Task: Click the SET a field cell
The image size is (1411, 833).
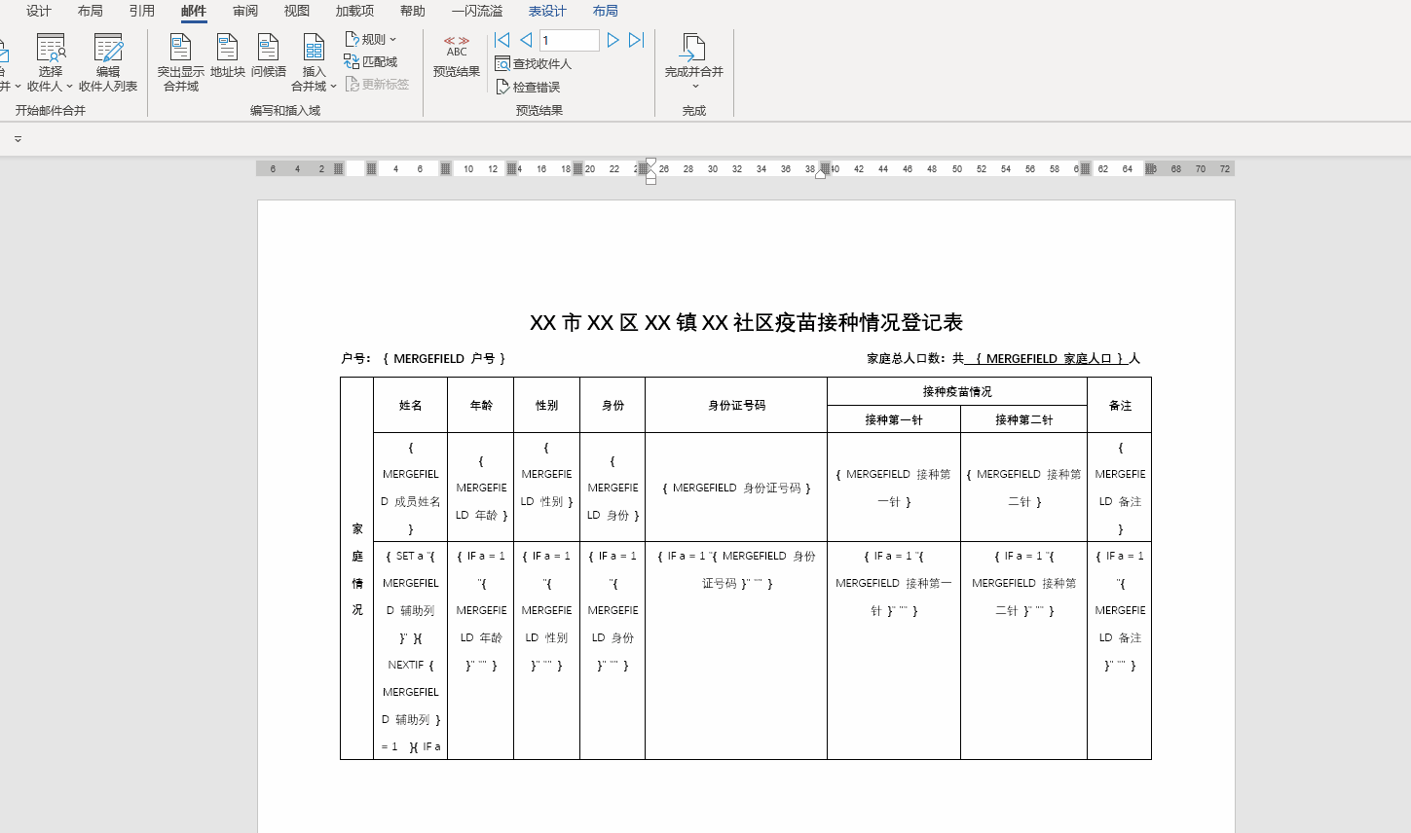Action: click(x=410, y=650)
